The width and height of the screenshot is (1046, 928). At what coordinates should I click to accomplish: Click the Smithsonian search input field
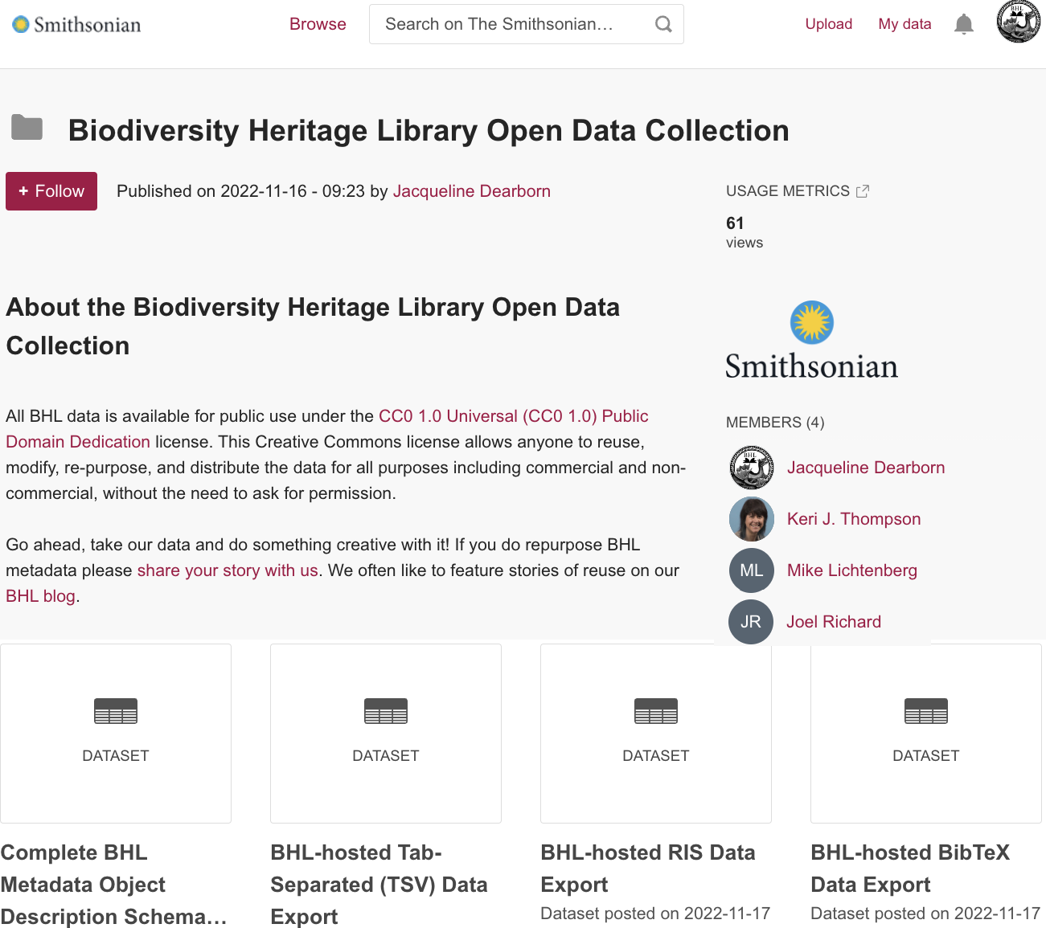point(498,24)
